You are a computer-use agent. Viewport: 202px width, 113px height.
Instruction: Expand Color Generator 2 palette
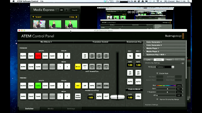pyautogui.click(x=145, y=45)
